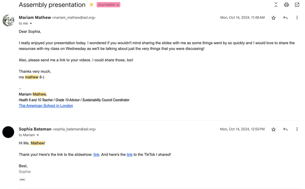Screen dimensions: 305x189
Task: Reply to Sophia Bateman's message
Action: point(285,129)
